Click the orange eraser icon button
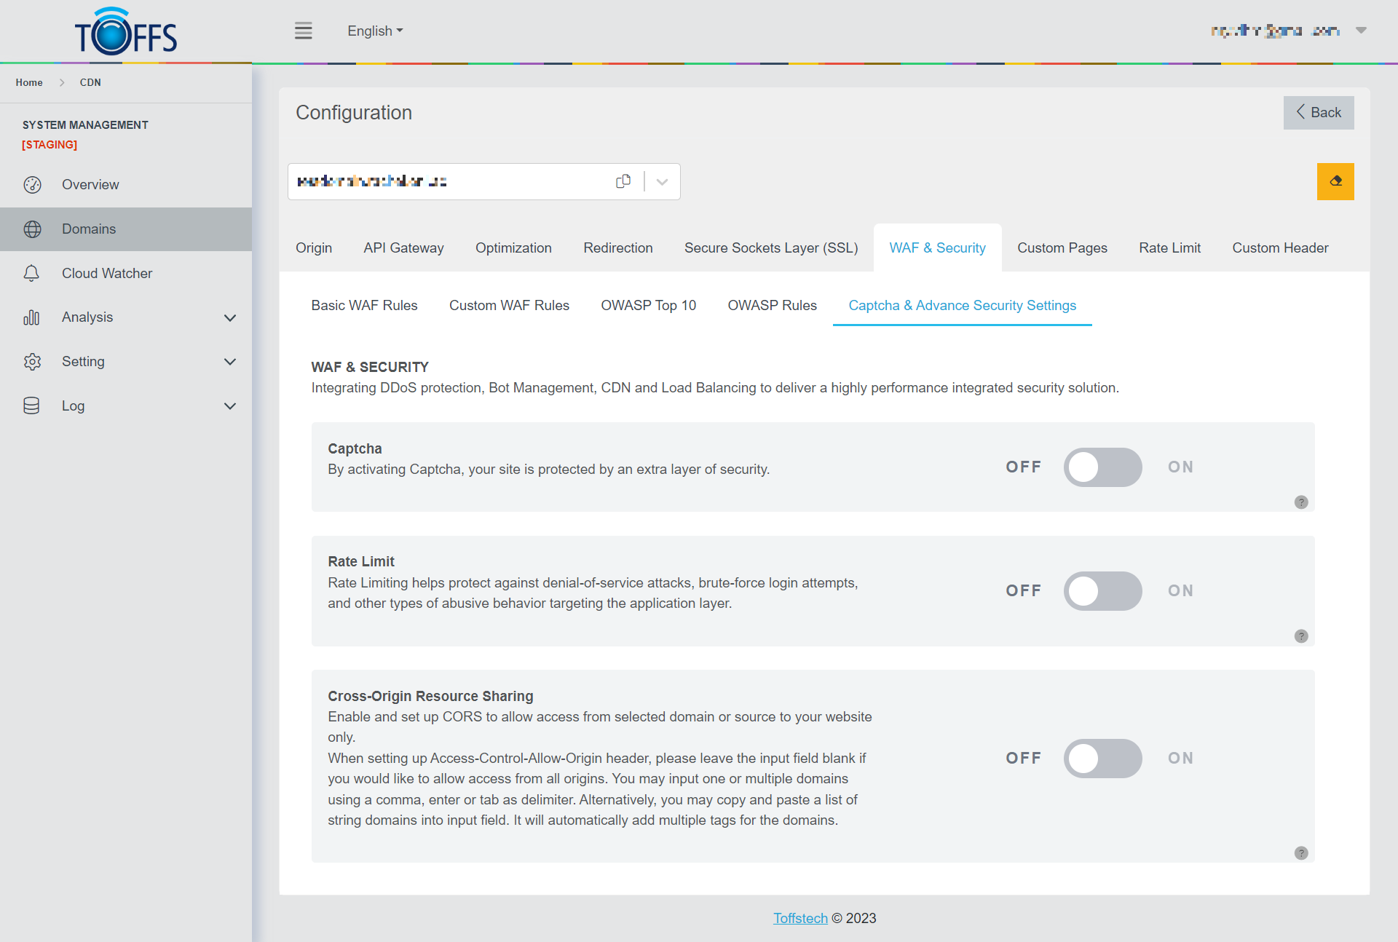This screenshot has width=1398, height=942. 1335,181
